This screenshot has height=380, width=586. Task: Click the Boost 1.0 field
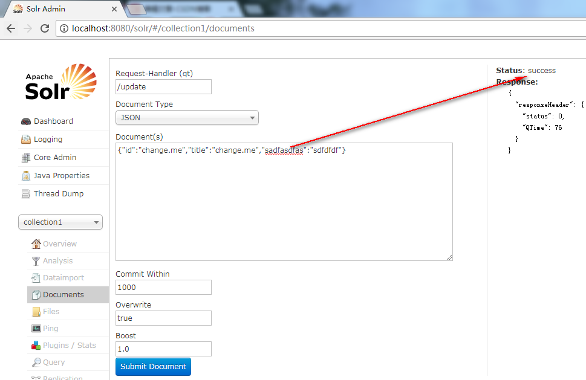tap(163, 349)
